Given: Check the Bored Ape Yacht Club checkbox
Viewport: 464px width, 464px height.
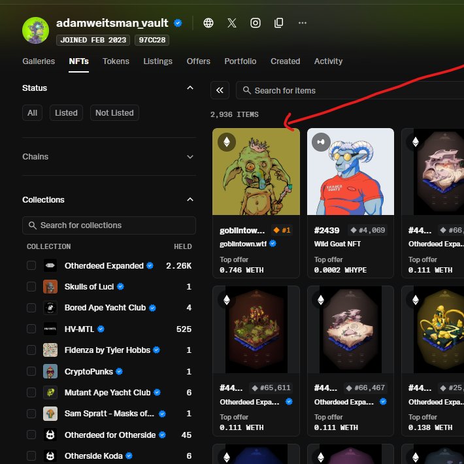Looking at the screenshot, I should coord(31,308).
